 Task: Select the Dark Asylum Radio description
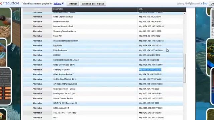[63, 74]
